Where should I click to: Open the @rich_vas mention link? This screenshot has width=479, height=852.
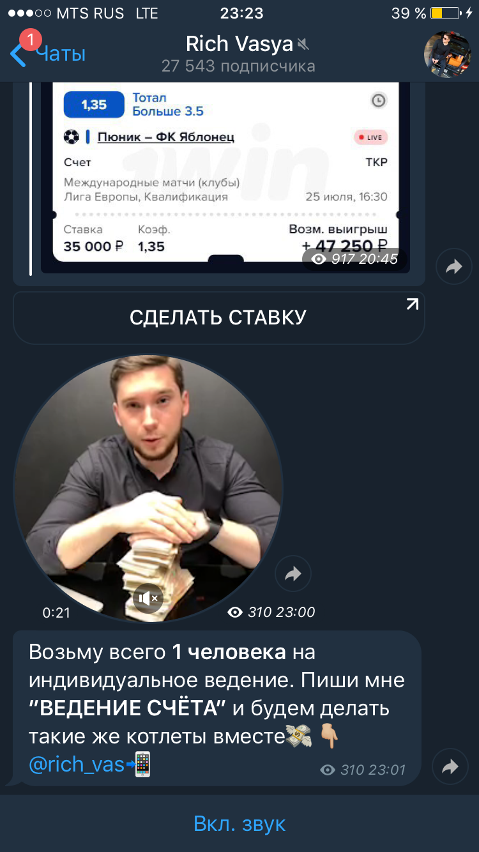77,764
